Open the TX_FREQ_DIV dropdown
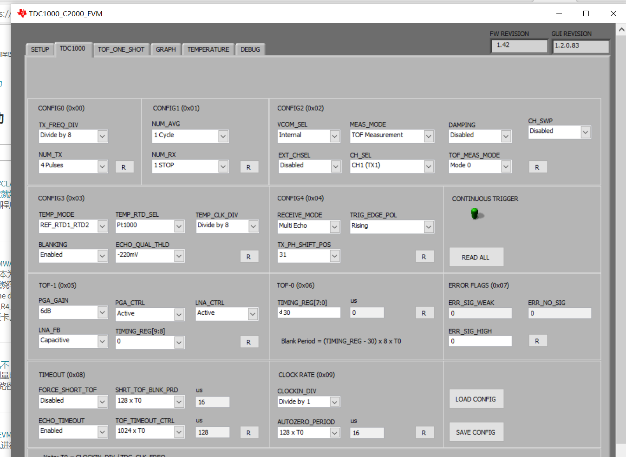This screenshot has width=626, height=457. (x=103, y=136)
